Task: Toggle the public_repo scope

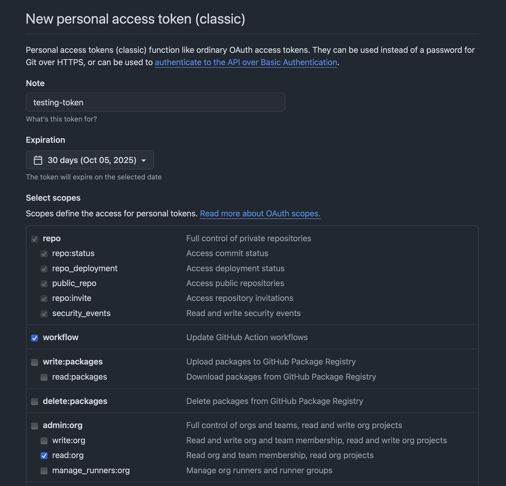Action: point(44,284)
